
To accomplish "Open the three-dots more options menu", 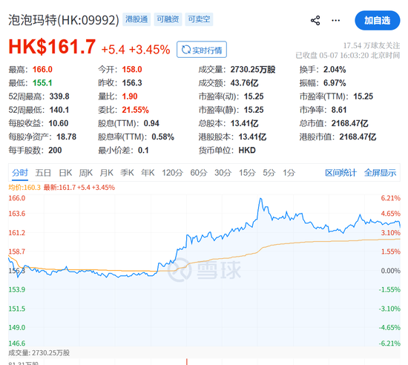I will tap(335, 21).
